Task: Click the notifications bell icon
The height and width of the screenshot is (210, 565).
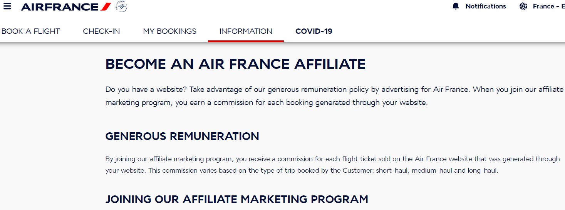Action: tap(456, 6)
